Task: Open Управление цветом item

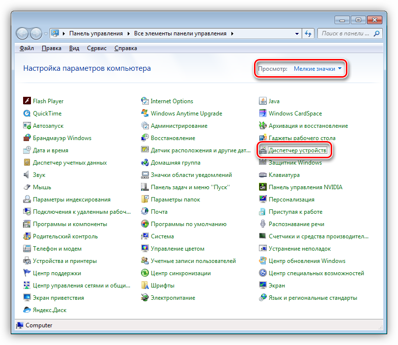Action: [x=172, y=249]
